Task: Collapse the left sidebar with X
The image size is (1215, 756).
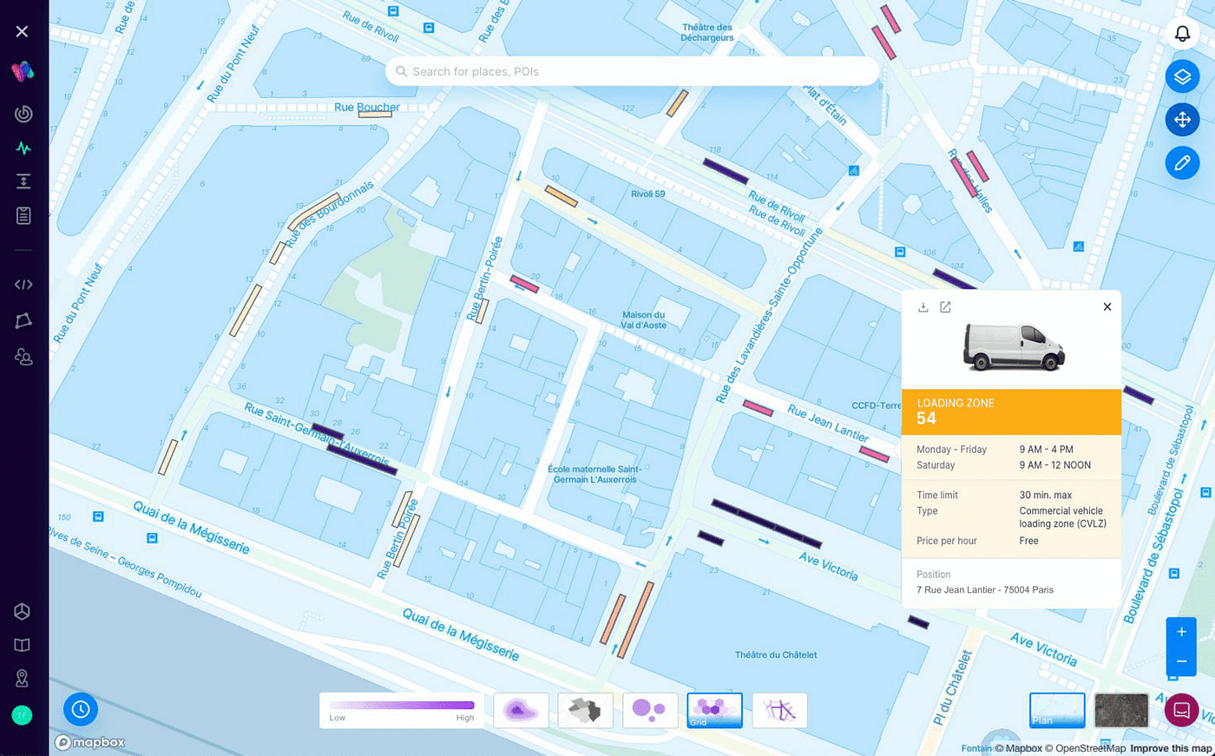Action: 23,31
